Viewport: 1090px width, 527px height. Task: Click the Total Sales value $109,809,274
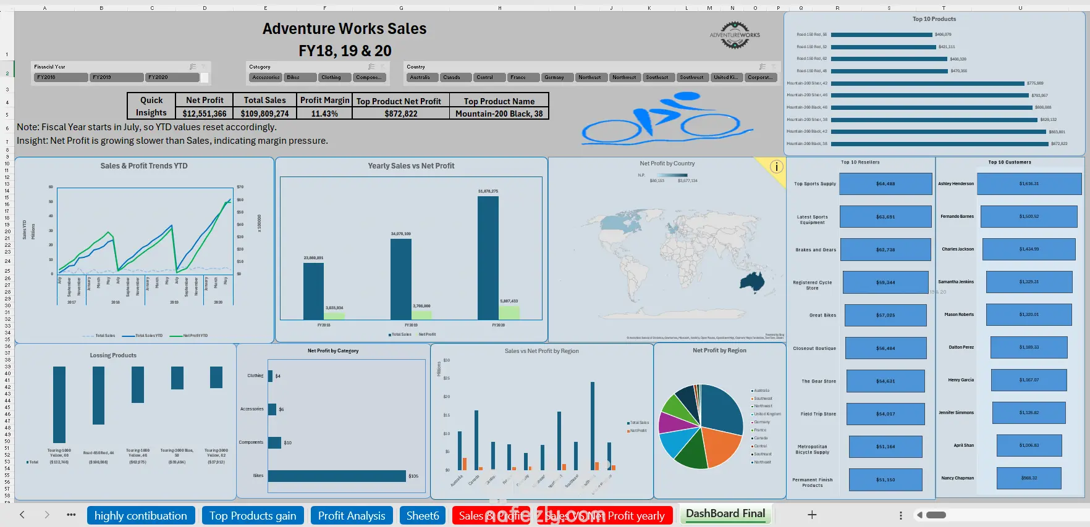point(265,114)
